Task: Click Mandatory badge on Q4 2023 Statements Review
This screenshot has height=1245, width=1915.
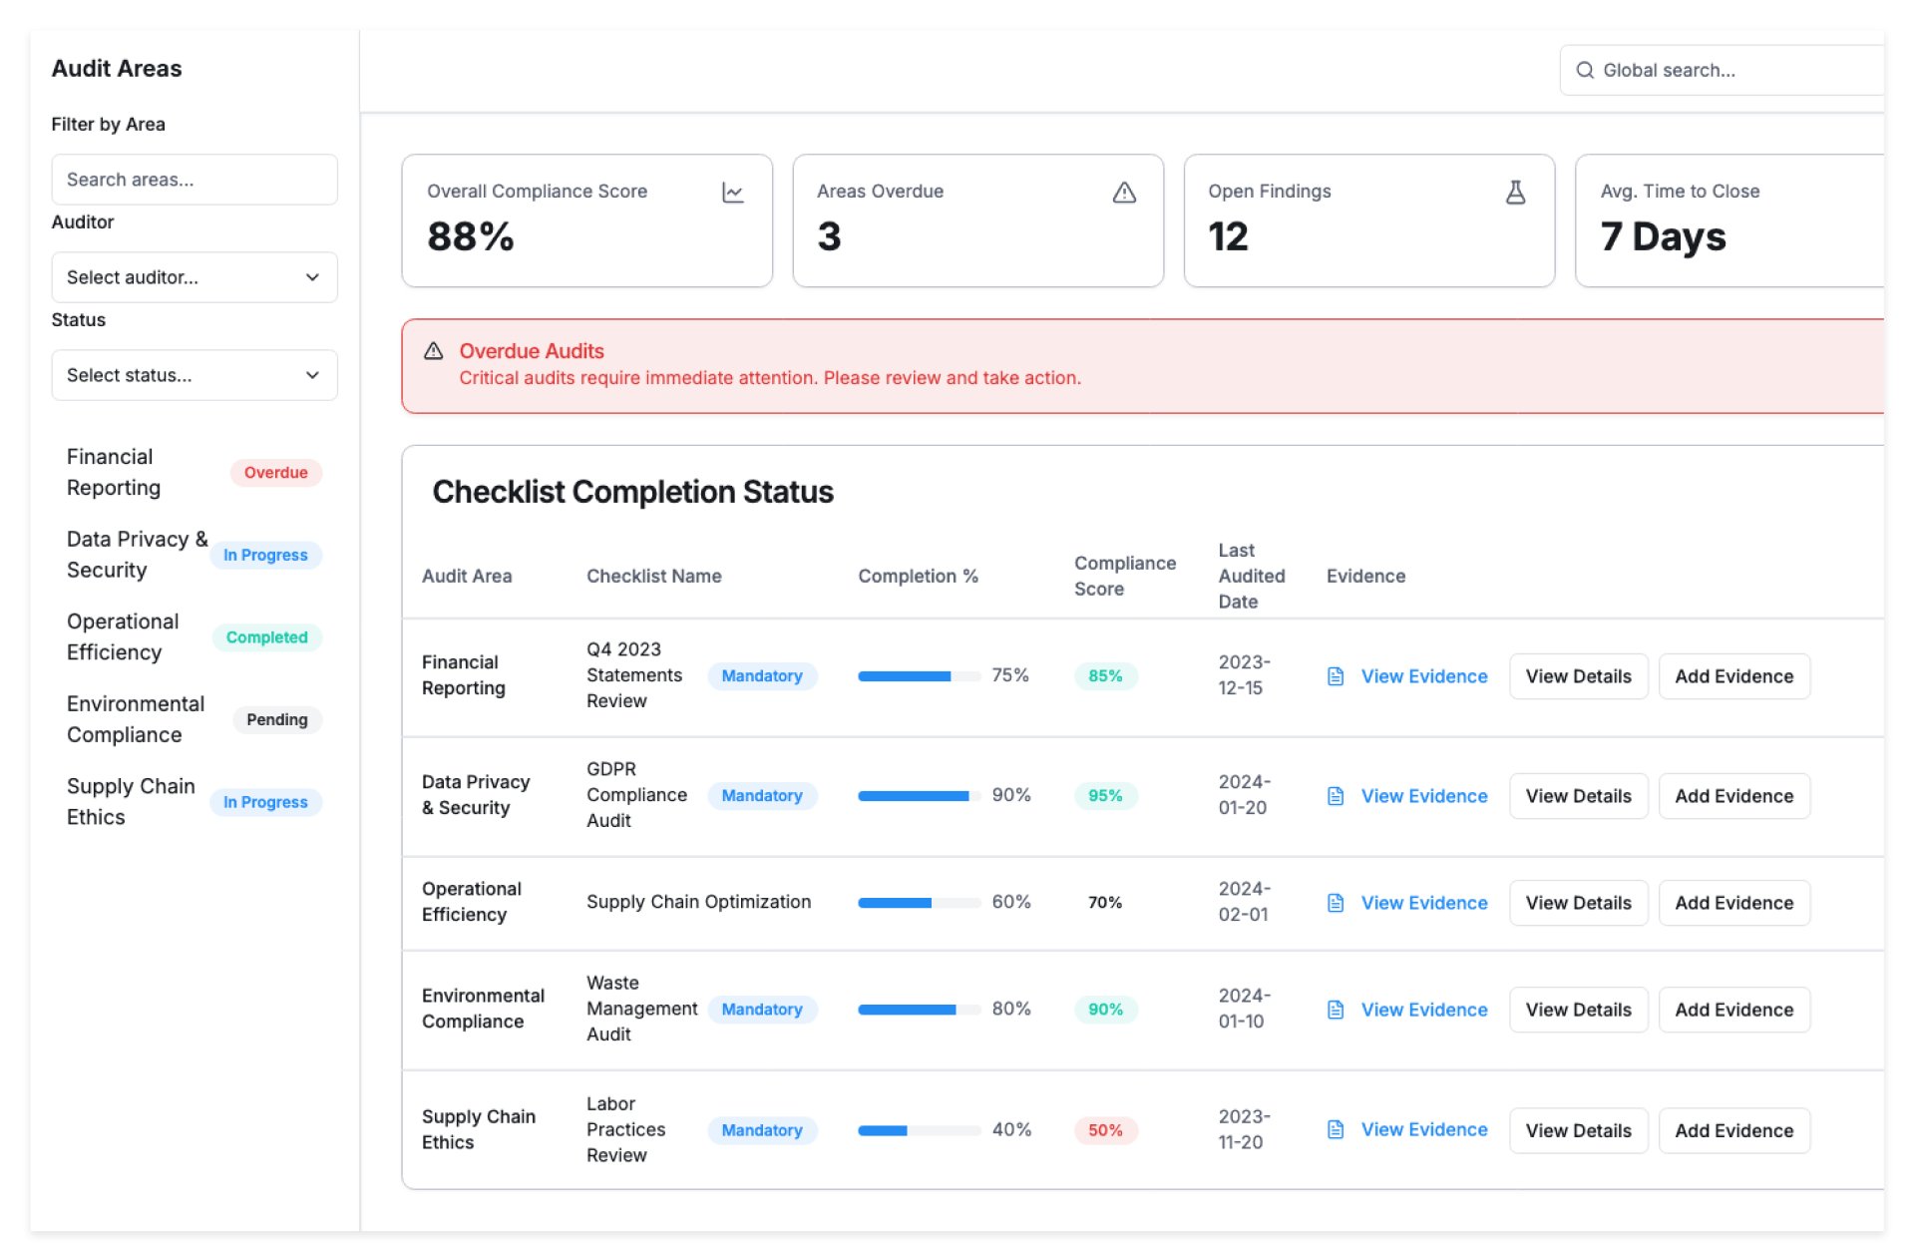Action: [762, 676]
